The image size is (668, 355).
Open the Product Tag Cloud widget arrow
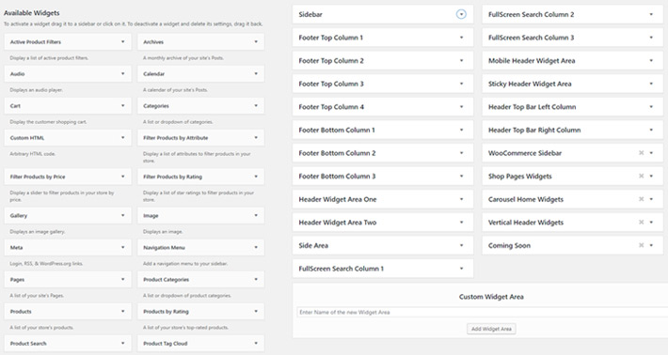(256, 343)
